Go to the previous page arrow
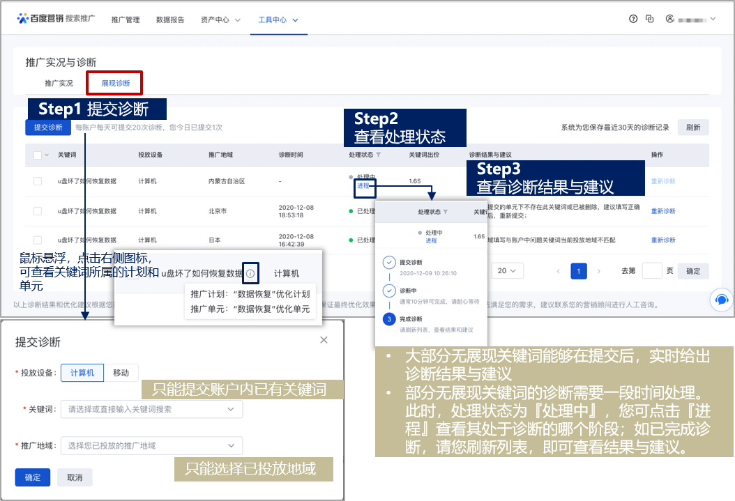 pyautogui.click(x=557, y=271)
